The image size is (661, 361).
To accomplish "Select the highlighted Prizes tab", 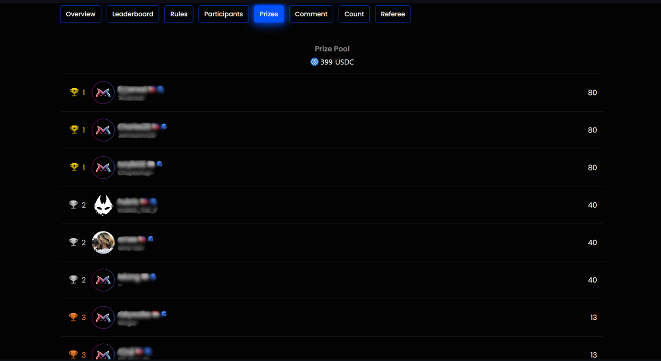I will (269, 14).
